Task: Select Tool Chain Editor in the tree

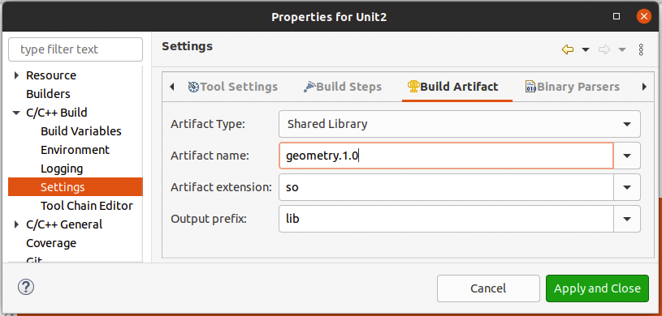Action: (87, 206)
